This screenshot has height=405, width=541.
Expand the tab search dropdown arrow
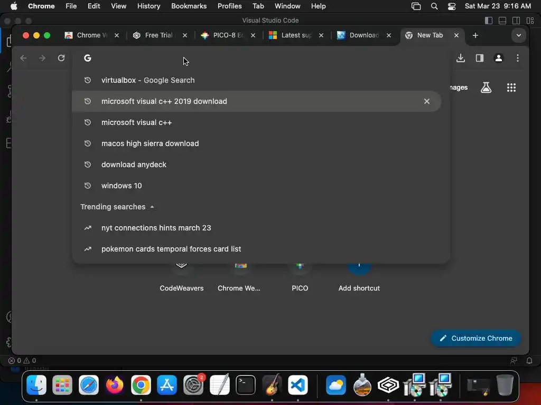tap(518, 35)
